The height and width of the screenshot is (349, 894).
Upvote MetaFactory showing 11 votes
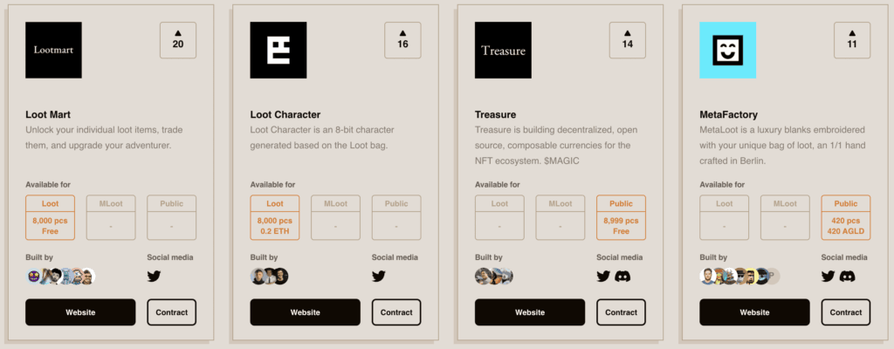pyautogui.click(x=852, y=40)
